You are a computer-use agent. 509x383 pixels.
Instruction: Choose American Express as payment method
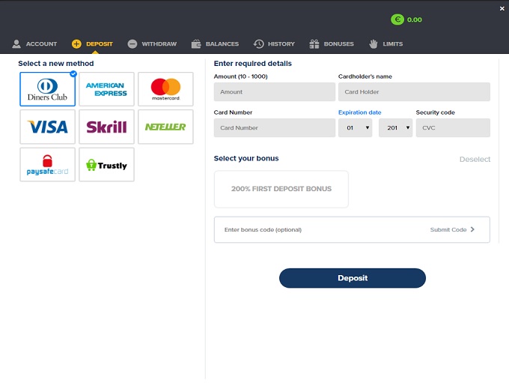point(106,90)
